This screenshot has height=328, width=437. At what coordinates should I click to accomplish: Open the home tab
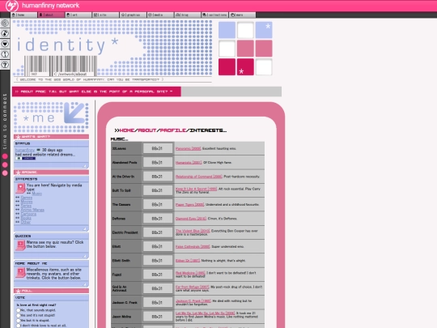pos(24,15)
